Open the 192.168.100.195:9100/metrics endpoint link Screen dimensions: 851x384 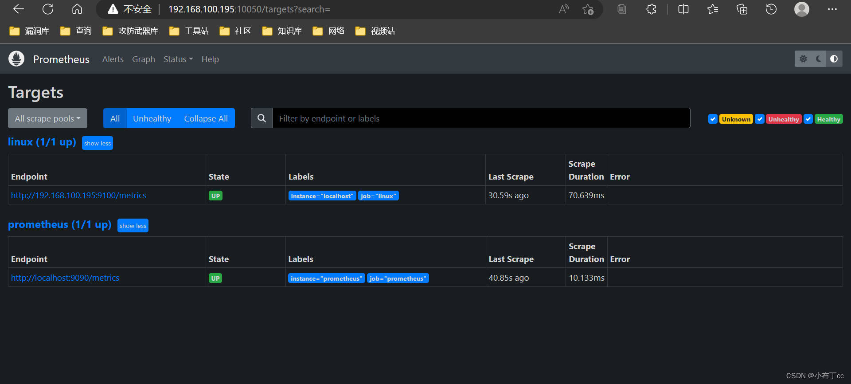pyautogui.click(x=78, y=195)
